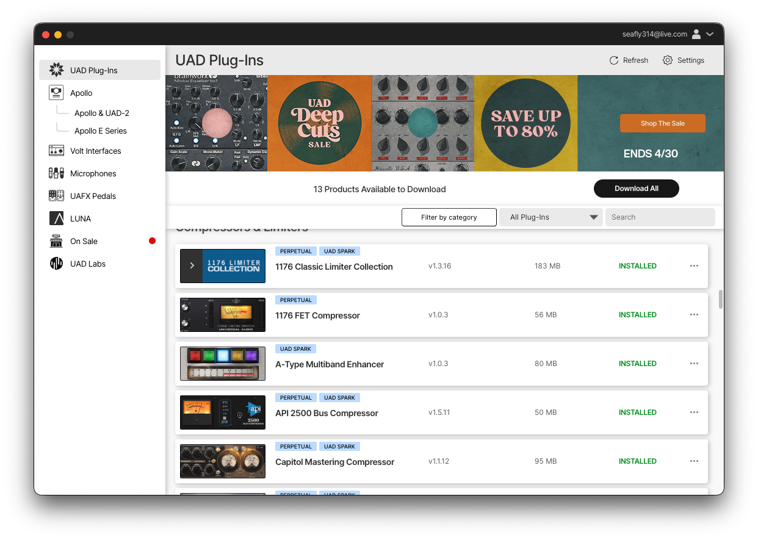Click the On Sale cash register icon
Screen dimensions: 758x540
point(57,241)
